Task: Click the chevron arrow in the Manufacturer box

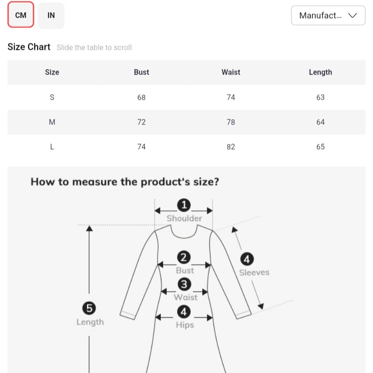Action: (353, 15)
